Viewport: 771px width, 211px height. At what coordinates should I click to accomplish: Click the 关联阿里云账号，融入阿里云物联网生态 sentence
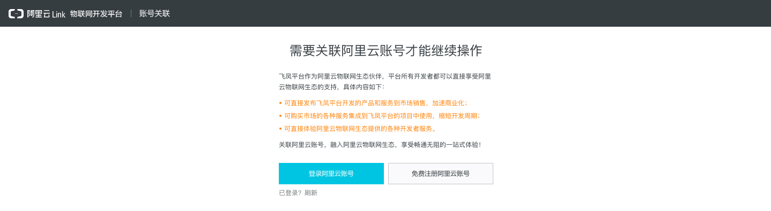point(380,144)
